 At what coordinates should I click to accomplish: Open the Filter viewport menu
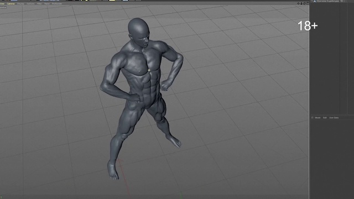click(x=39, y=4)
